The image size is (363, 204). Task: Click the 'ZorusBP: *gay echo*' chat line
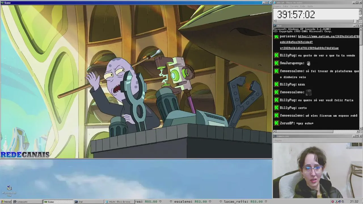click(x=297, y=123)
